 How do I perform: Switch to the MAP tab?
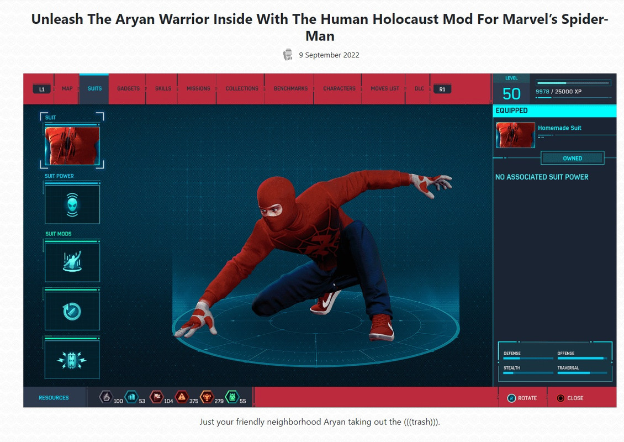[x=67, y=88]
